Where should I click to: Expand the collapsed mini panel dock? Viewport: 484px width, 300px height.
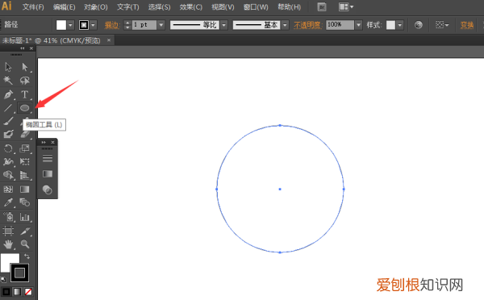[x=44, y=142]
